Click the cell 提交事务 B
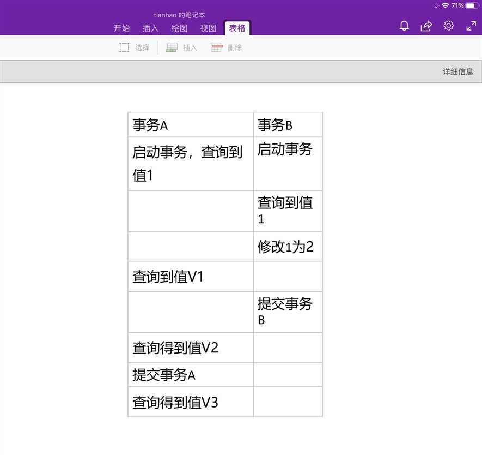Screen dimensions: 482x455 (288, 312)
